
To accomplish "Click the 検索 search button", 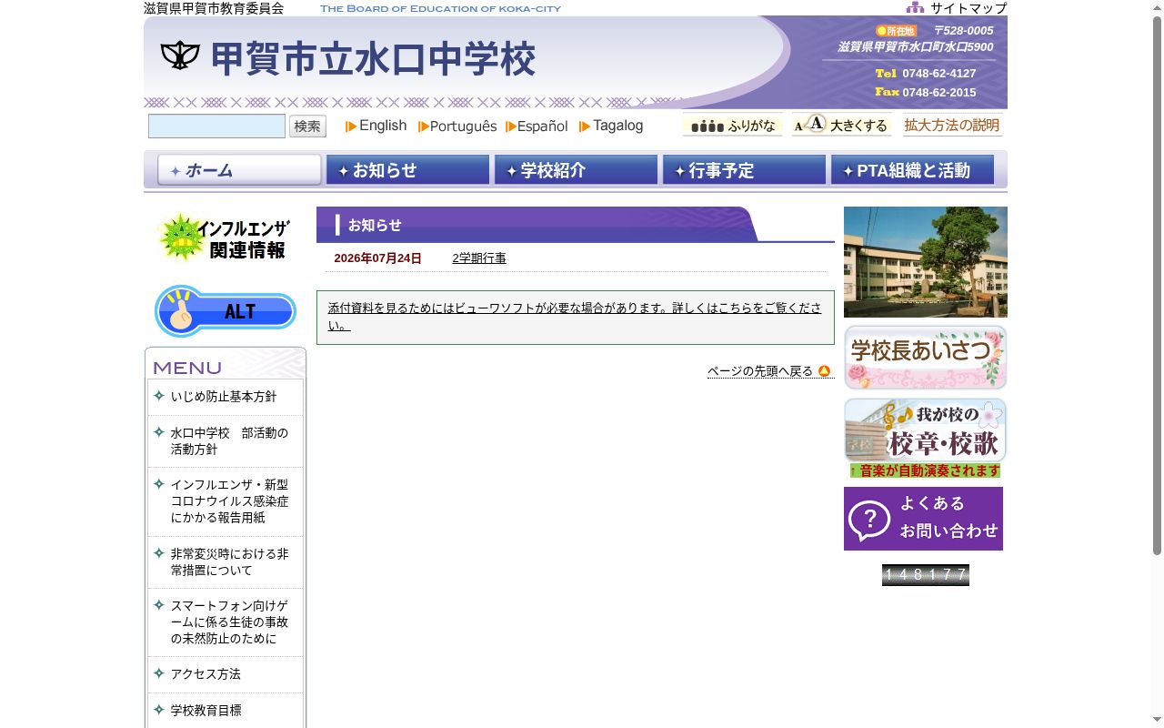I will click(x=307, y=126).
